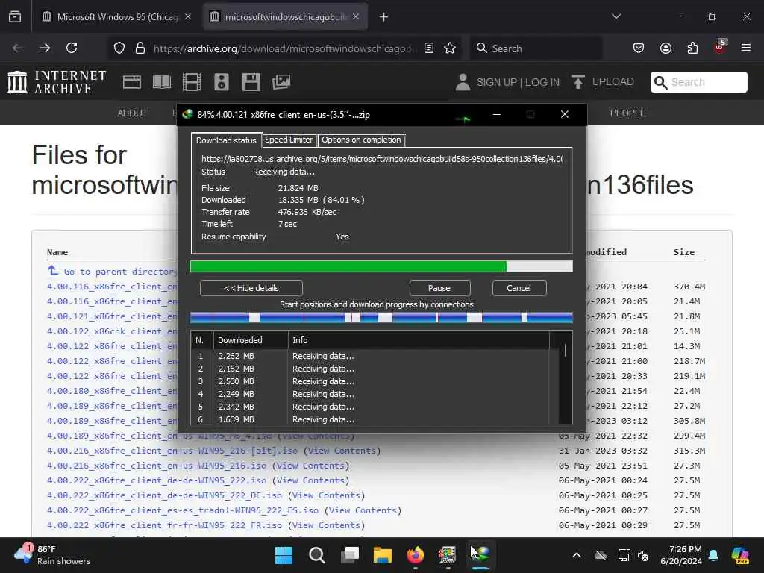Image resolution: width=764 pixels, height=573 pixels.
Task: Pause the download in the download dialog
Action: tap(439, 288)
